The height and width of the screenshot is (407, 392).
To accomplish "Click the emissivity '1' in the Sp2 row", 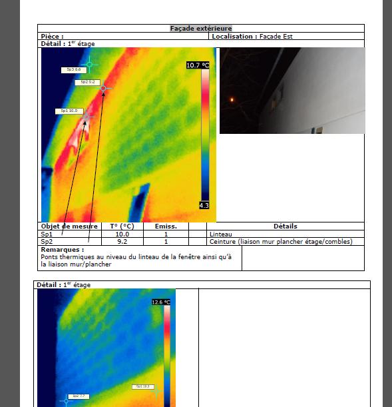I will pyautogui.click(x=166, y=242).
